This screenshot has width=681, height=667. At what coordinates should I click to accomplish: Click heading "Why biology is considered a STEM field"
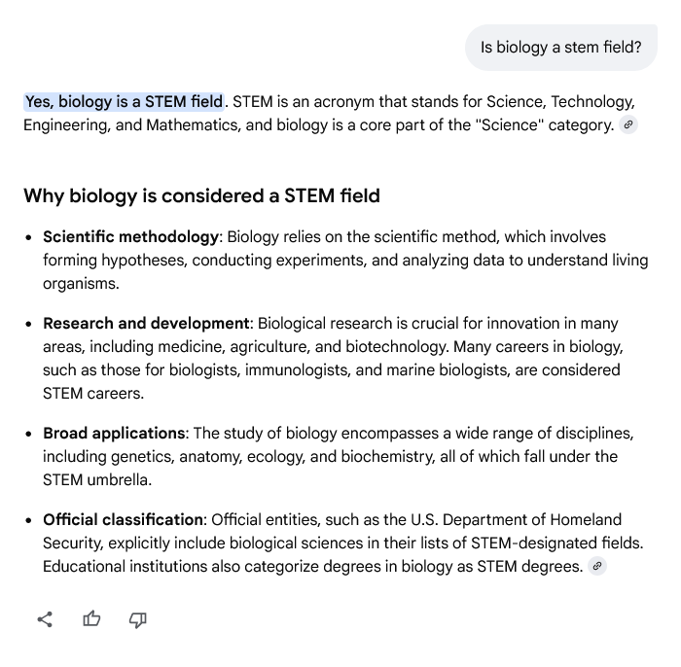point(201,196)
